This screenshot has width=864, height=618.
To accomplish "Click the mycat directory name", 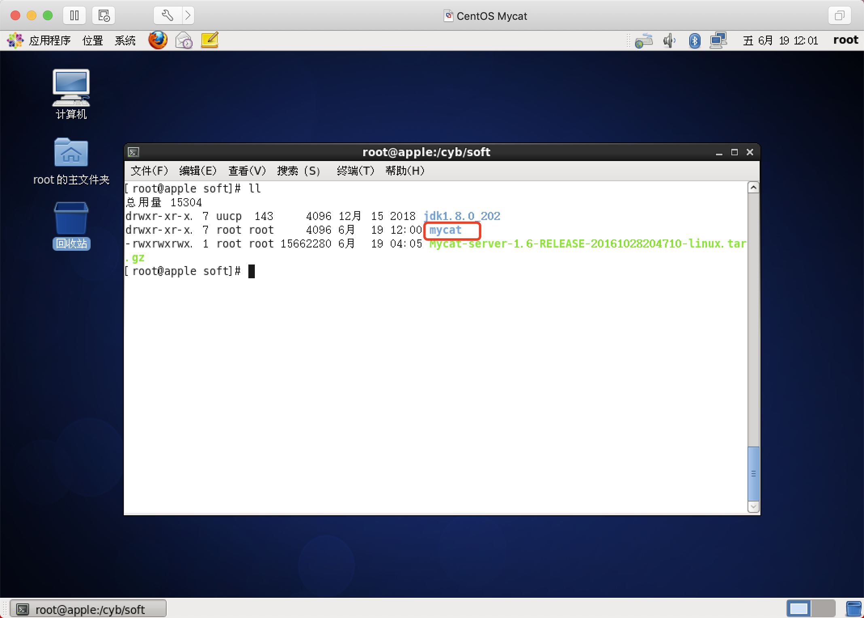I will (x=445, y=230).
